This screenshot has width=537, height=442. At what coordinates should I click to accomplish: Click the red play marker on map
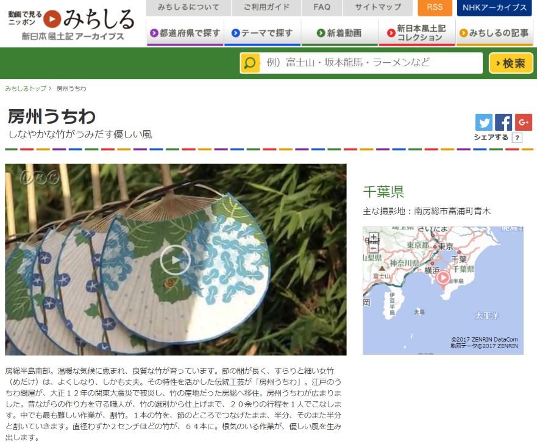click(x=443, y=277)
